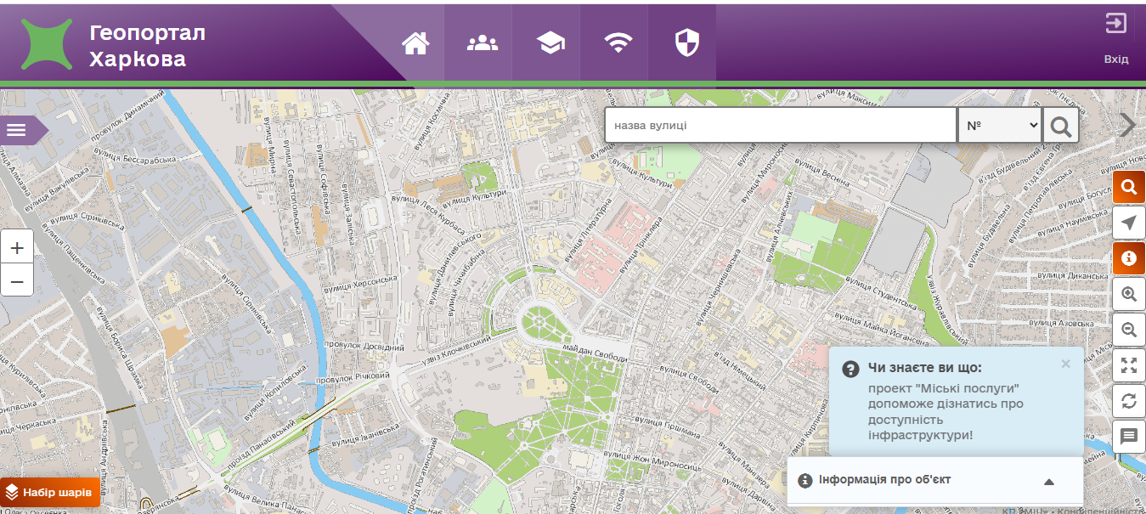Zoom in with the plus button
The height and width of the screenshot is (514, 1146).
pos(17,247)
